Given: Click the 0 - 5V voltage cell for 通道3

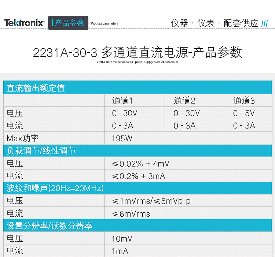Looking at the screenshot, I should 244,113.
